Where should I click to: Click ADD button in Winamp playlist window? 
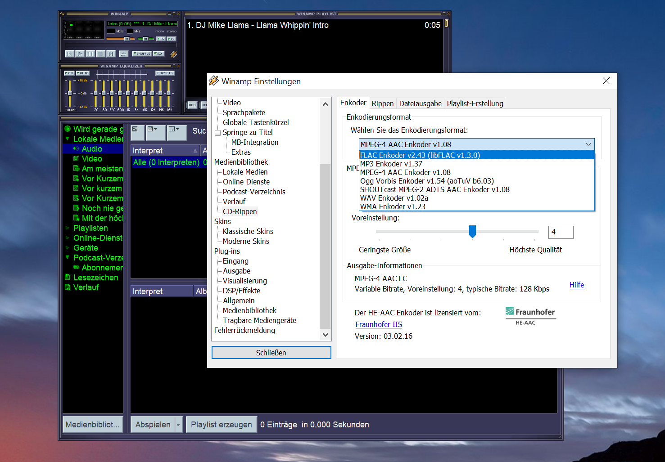coord(192,105)
